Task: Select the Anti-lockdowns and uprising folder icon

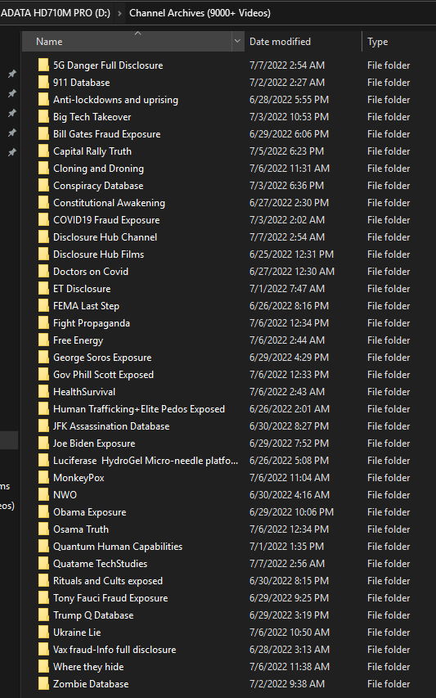Action: (43, 100)
